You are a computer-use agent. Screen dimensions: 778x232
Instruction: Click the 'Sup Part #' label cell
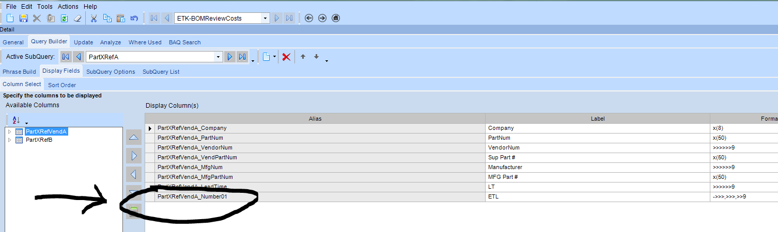(x=598, y=157)
